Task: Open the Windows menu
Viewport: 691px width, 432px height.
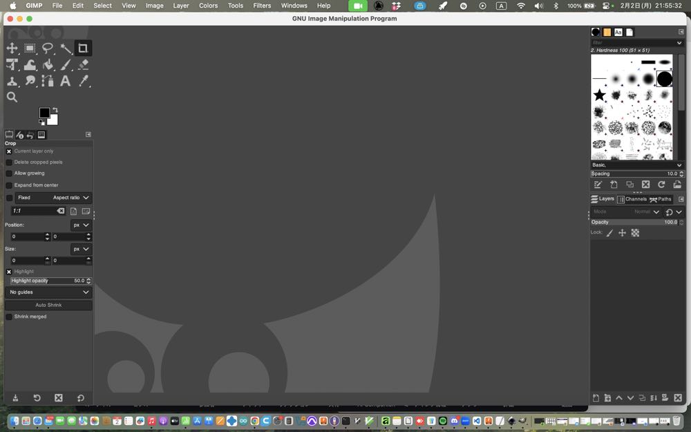Action: 294,6
